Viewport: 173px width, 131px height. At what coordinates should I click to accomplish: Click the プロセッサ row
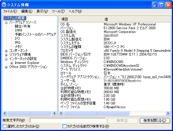(115, 51)
